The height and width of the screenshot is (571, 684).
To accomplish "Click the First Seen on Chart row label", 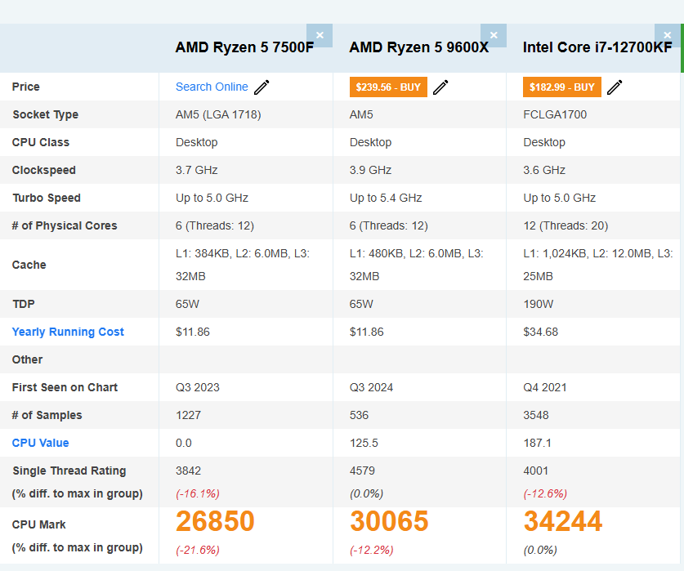I will point(65,387).
